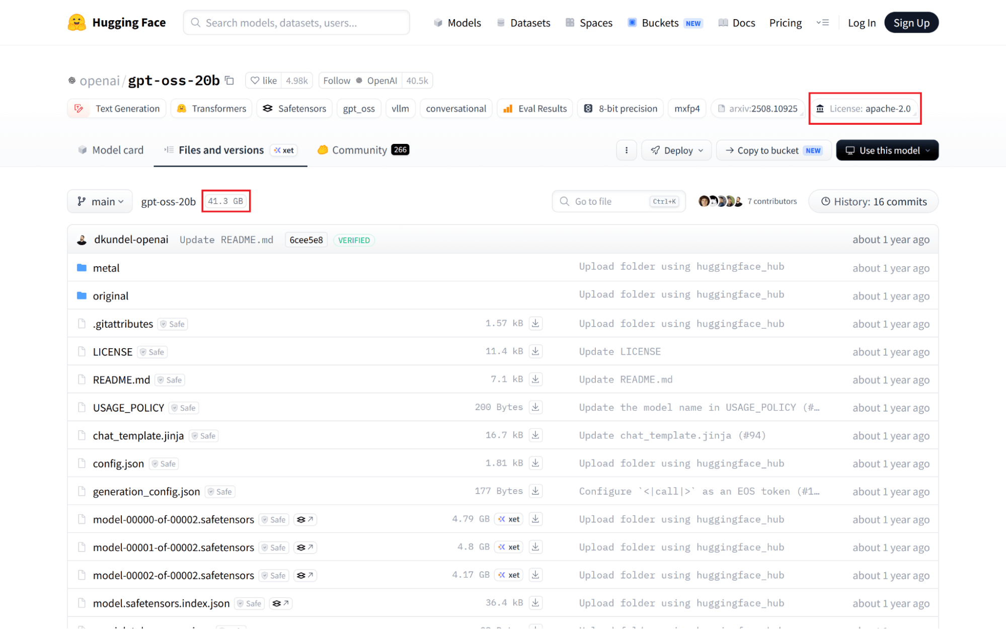Click the Sign Up button
The width and height of the screenshot is (1006, 629).
tap(911, 23)
